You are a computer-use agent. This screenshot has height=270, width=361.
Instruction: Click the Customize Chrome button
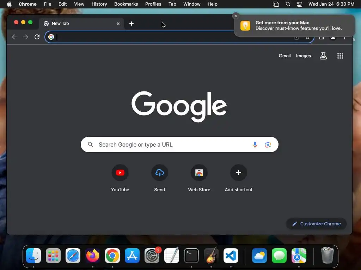pos(316,224)
